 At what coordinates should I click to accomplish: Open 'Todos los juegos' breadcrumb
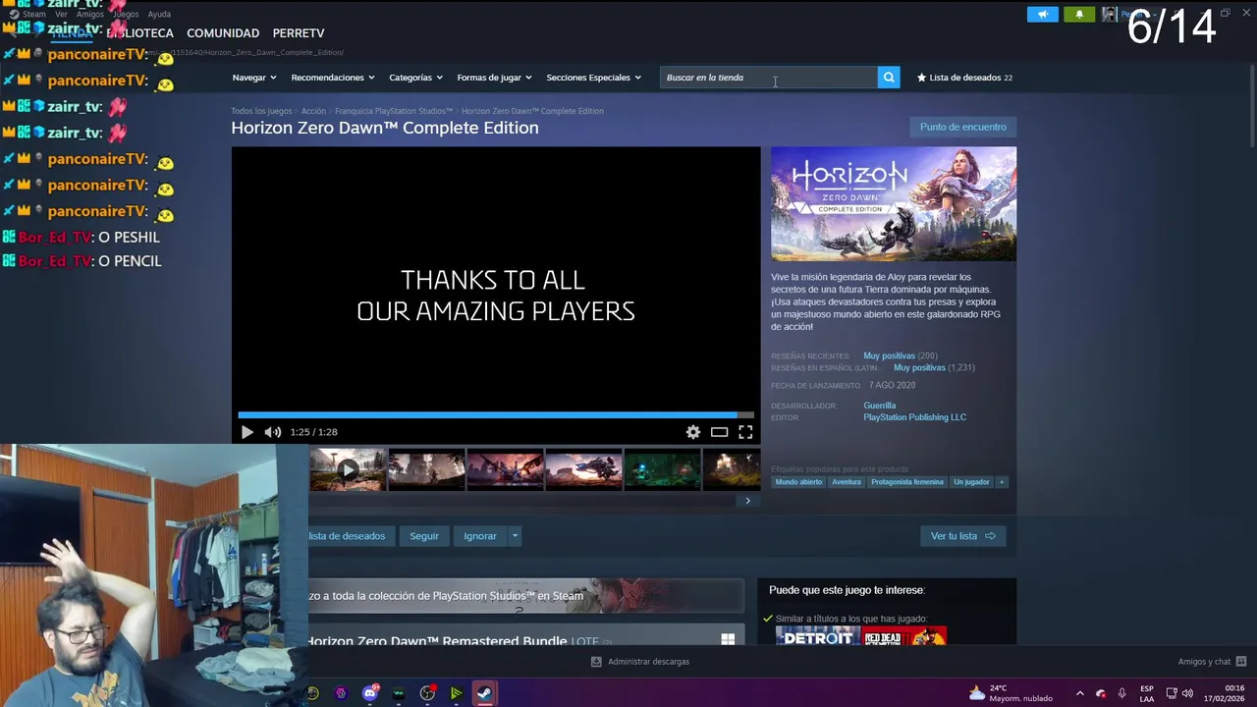(261, 111)
